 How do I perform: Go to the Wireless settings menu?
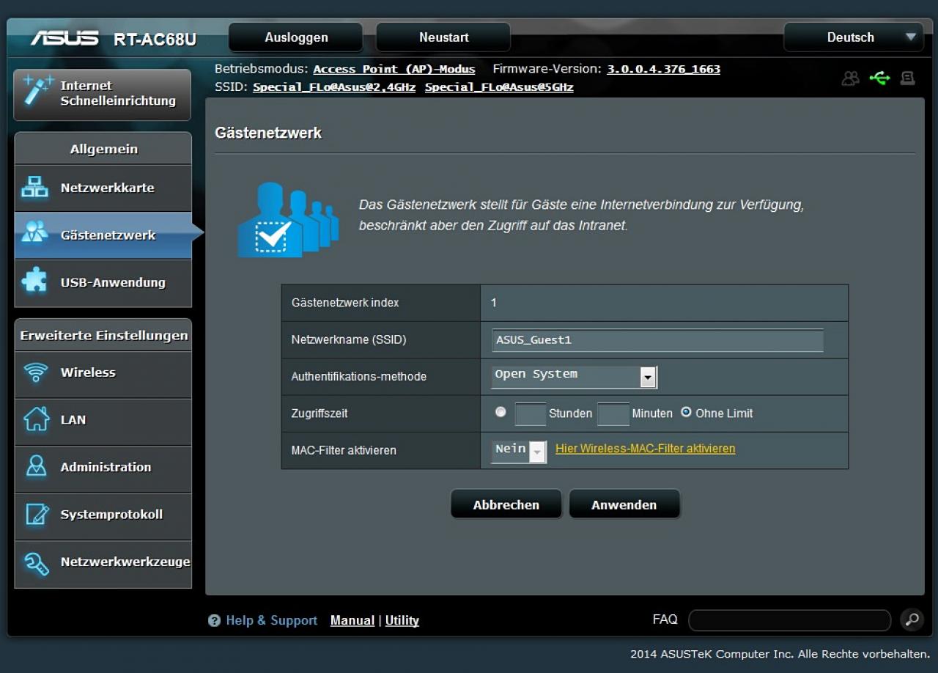click(x=103, y=373)
